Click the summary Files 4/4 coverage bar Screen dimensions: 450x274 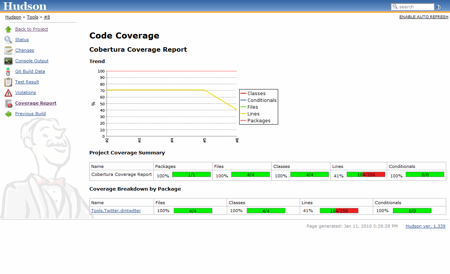[251, 175]
